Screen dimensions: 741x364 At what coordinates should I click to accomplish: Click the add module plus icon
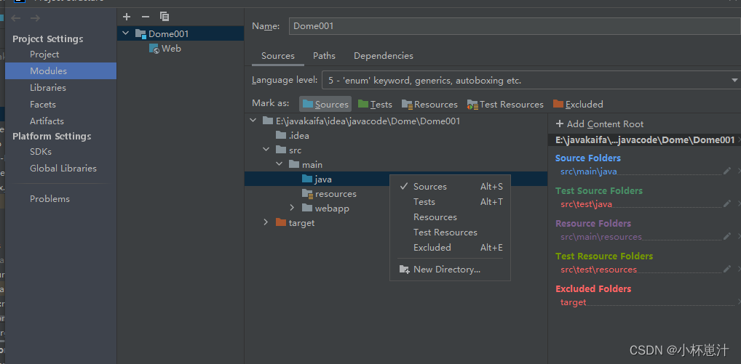(x=126, y=17)
